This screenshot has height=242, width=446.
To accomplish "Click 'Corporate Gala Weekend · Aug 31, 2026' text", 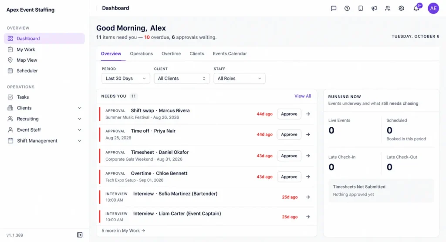I will (144, 159).
